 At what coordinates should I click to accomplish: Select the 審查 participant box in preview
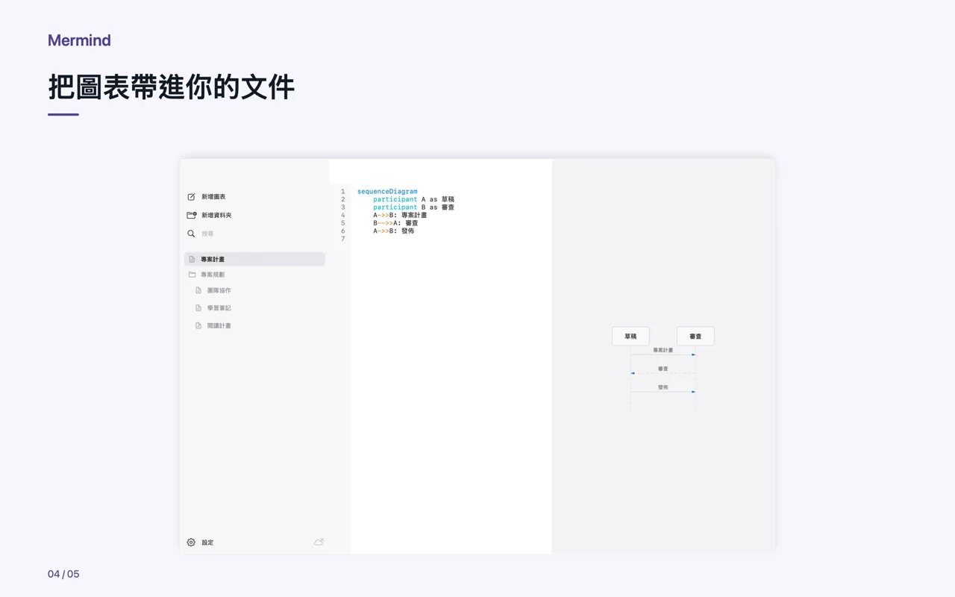tap(695, 337)
